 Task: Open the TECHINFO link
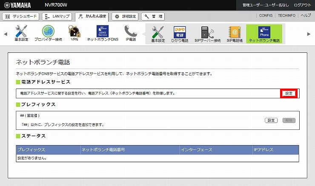pos(286,15)
